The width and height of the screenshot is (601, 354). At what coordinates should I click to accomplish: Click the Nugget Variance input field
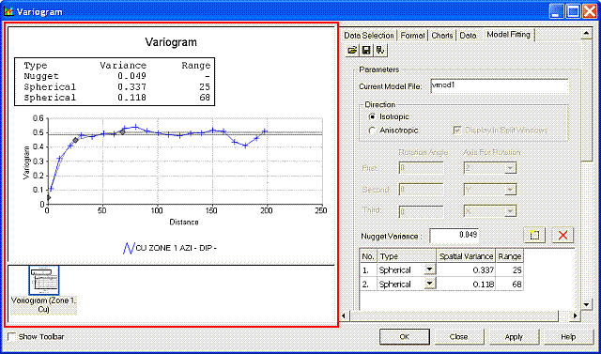pos(454,236)
